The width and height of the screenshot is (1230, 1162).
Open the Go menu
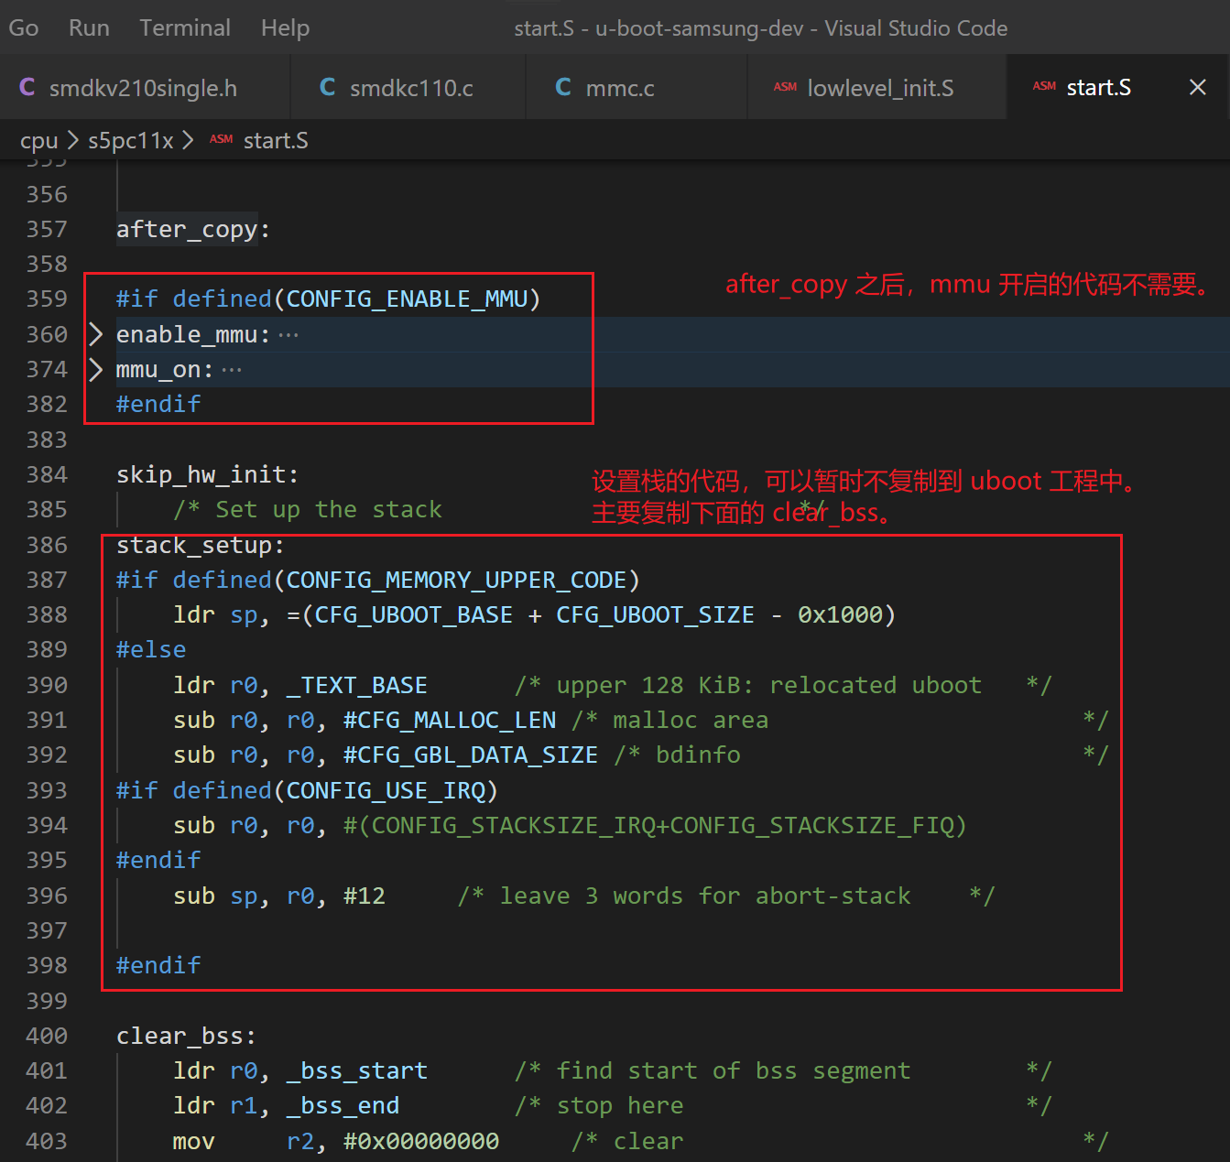(24, 28)
